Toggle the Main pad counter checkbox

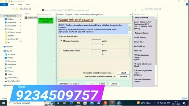pos(61,41)
